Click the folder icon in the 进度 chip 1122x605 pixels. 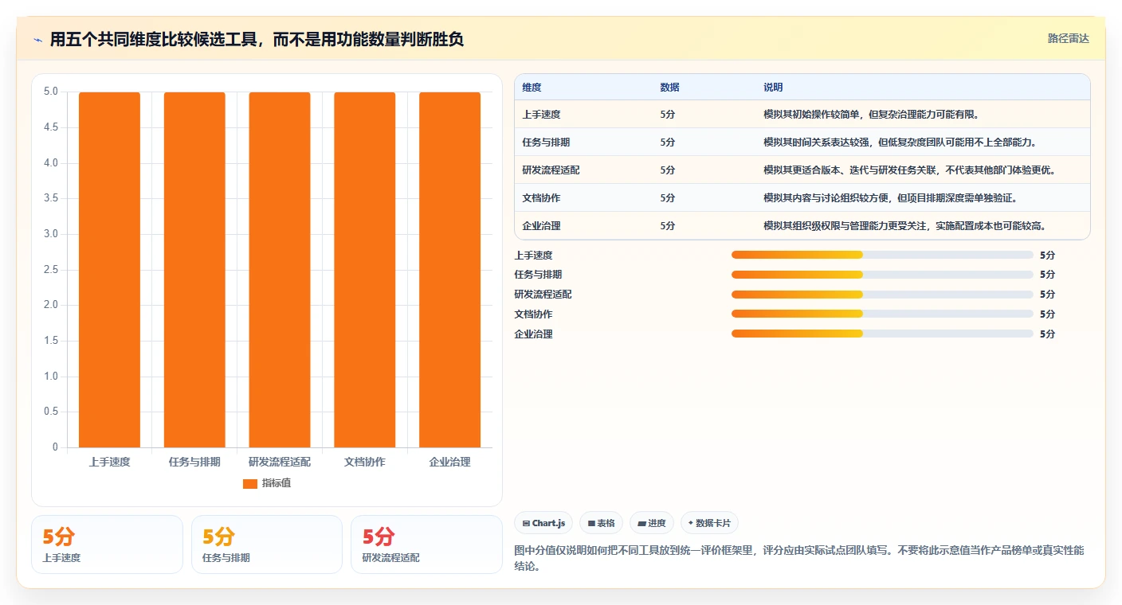pos(641,524)
